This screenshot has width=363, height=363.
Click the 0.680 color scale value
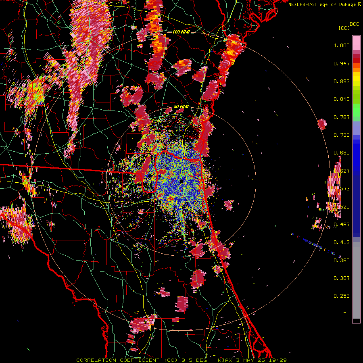(342, 153)
